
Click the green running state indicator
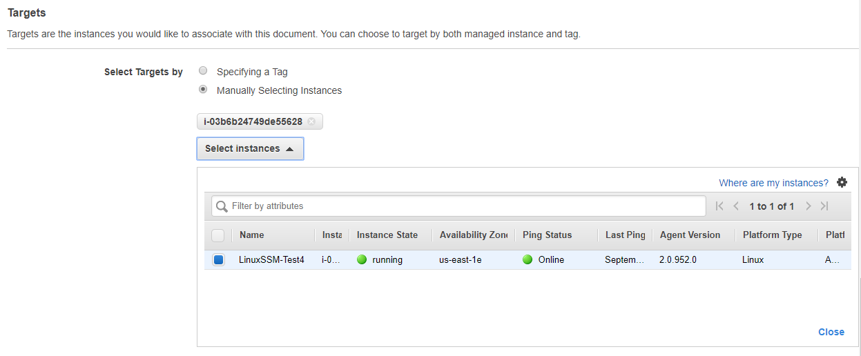362,260
